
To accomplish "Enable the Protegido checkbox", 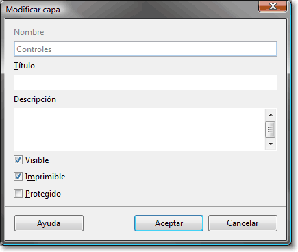I will point(18,194).
